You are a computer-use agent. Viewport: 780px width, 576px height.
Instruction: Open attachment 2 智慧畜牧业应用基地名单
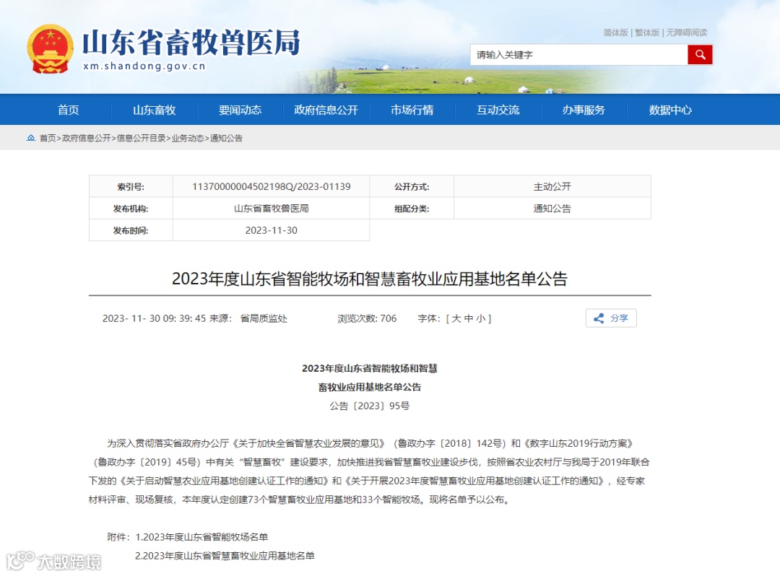pos(225,556)
